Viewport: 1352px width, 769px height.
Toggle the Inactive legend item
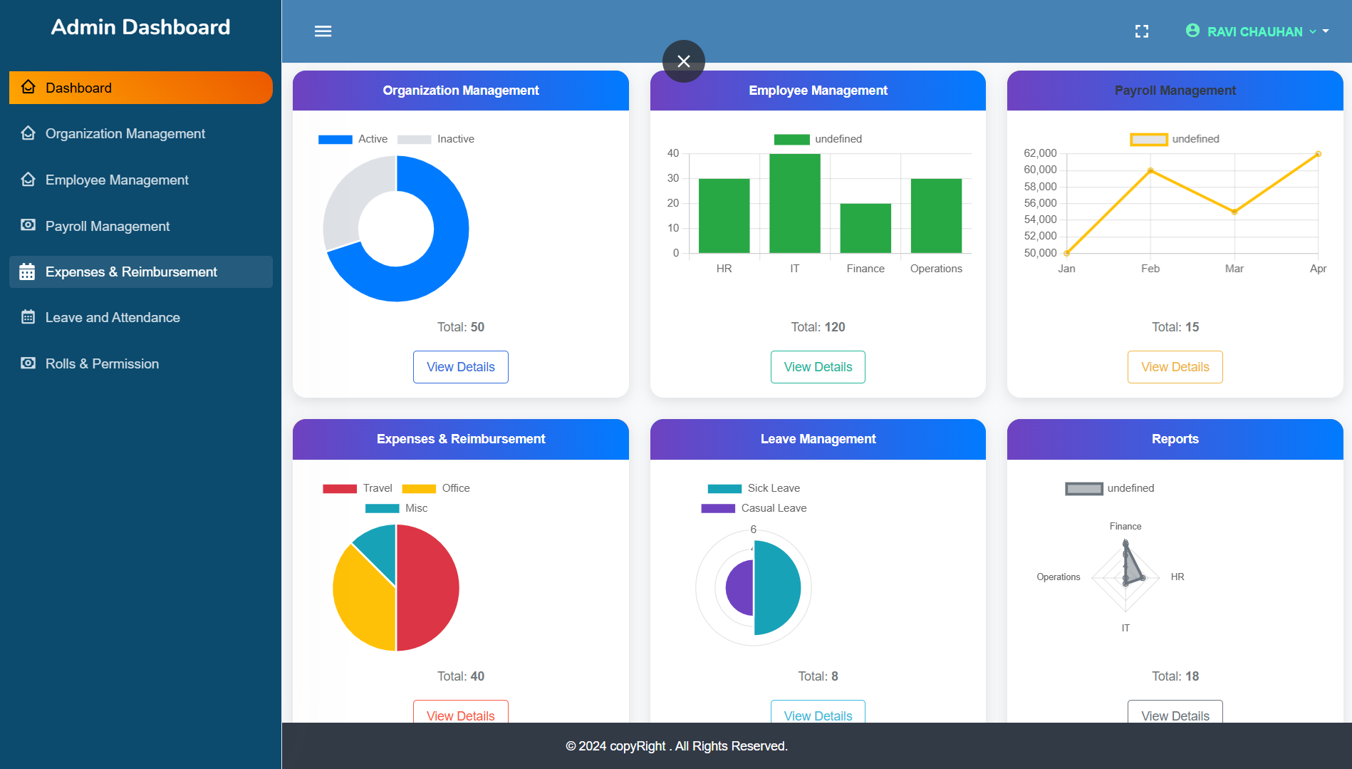click(x=436, y=139)
